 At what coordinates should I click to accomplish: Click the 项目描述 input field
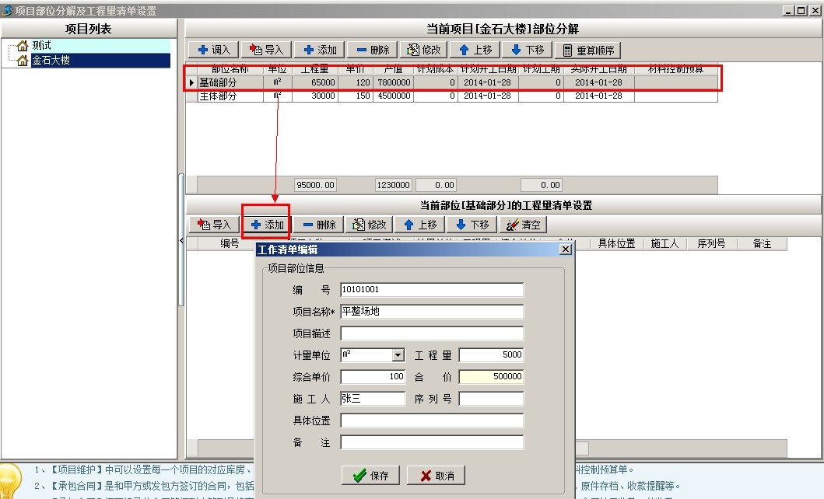[432, 333]
